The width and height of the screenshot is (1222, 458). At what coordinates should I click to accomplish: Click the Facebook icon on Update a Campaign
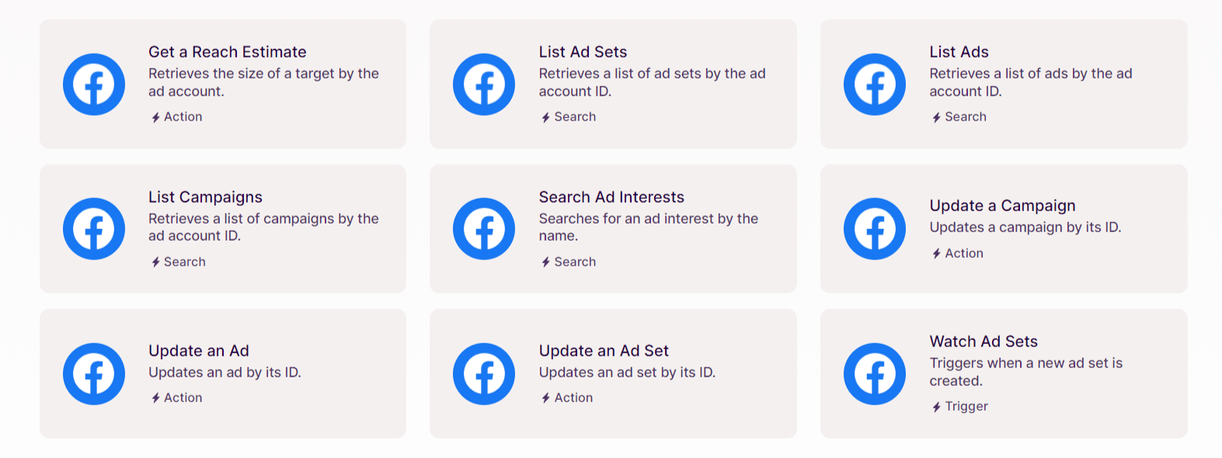[874, 228]
